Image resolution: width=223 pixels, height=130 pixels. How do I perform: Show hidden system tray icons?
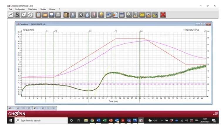tap(162, 120)
